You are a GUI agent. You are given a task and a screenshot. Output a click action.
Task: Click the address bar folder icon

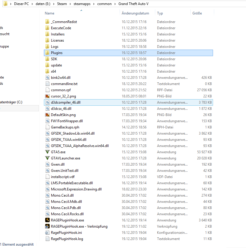5,4
